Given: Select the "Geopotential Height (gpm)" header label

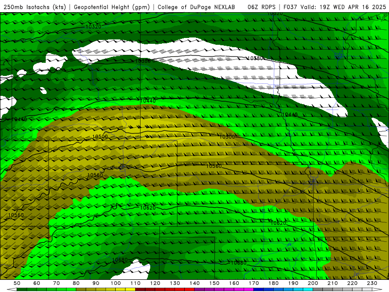Looking at the screenshot, I should coord(112,7).
